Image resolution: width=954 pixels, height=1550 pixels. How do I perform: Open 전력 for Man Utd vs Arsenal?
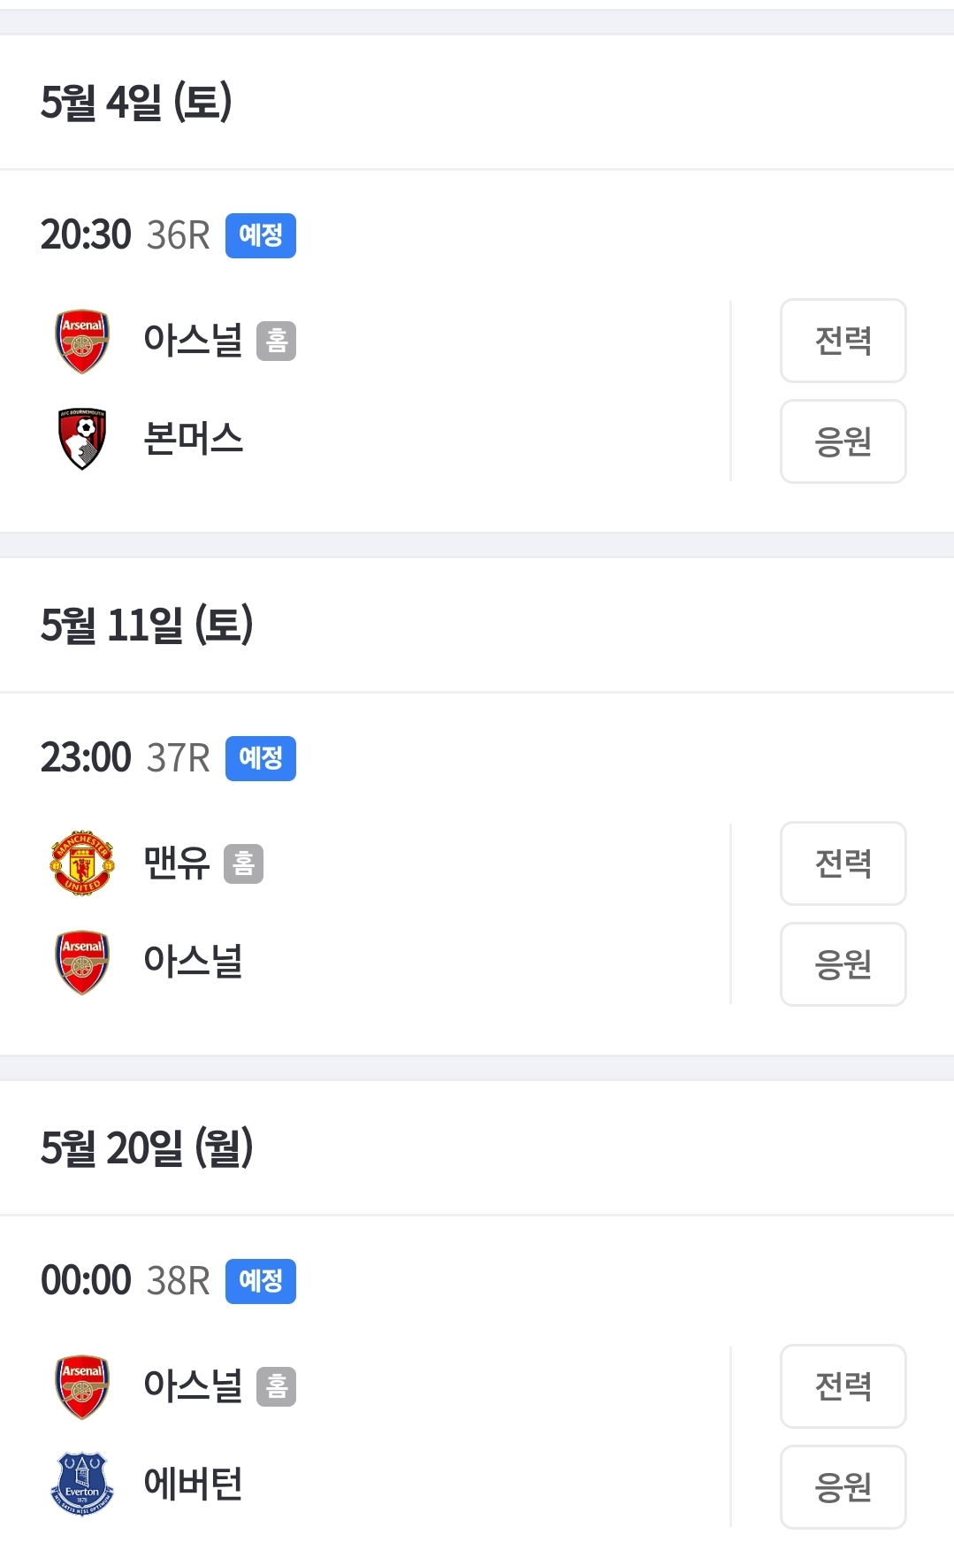pyautogui.click(x=843, y=863)
